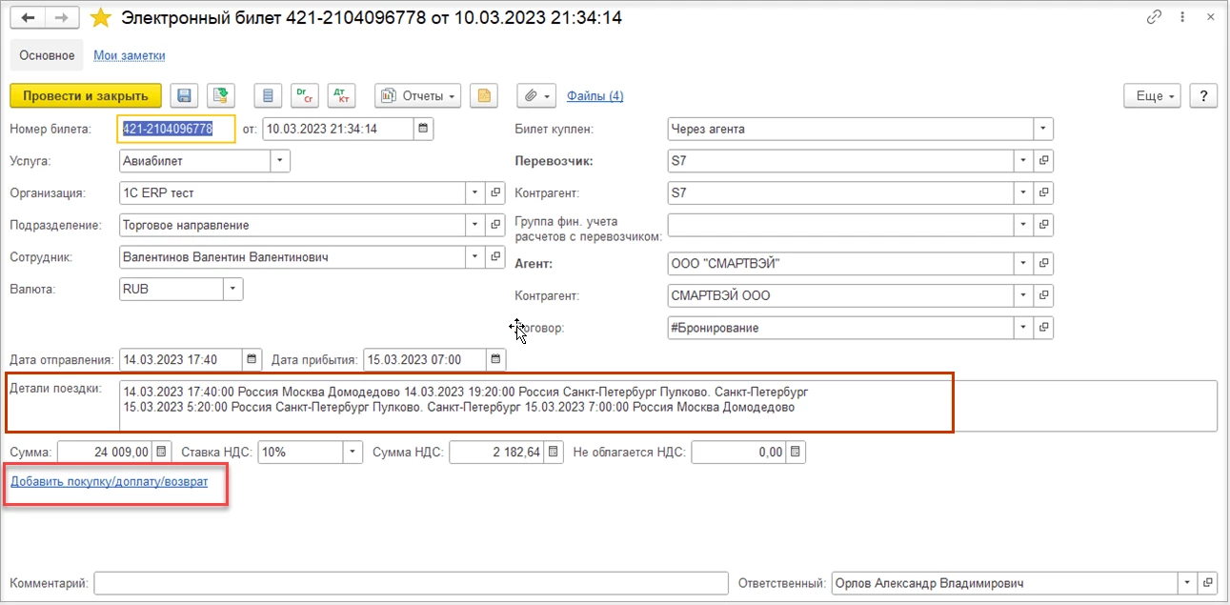Open the Группа фин. учета record icon
1230x605 pixels.
tap(1044, 225)
